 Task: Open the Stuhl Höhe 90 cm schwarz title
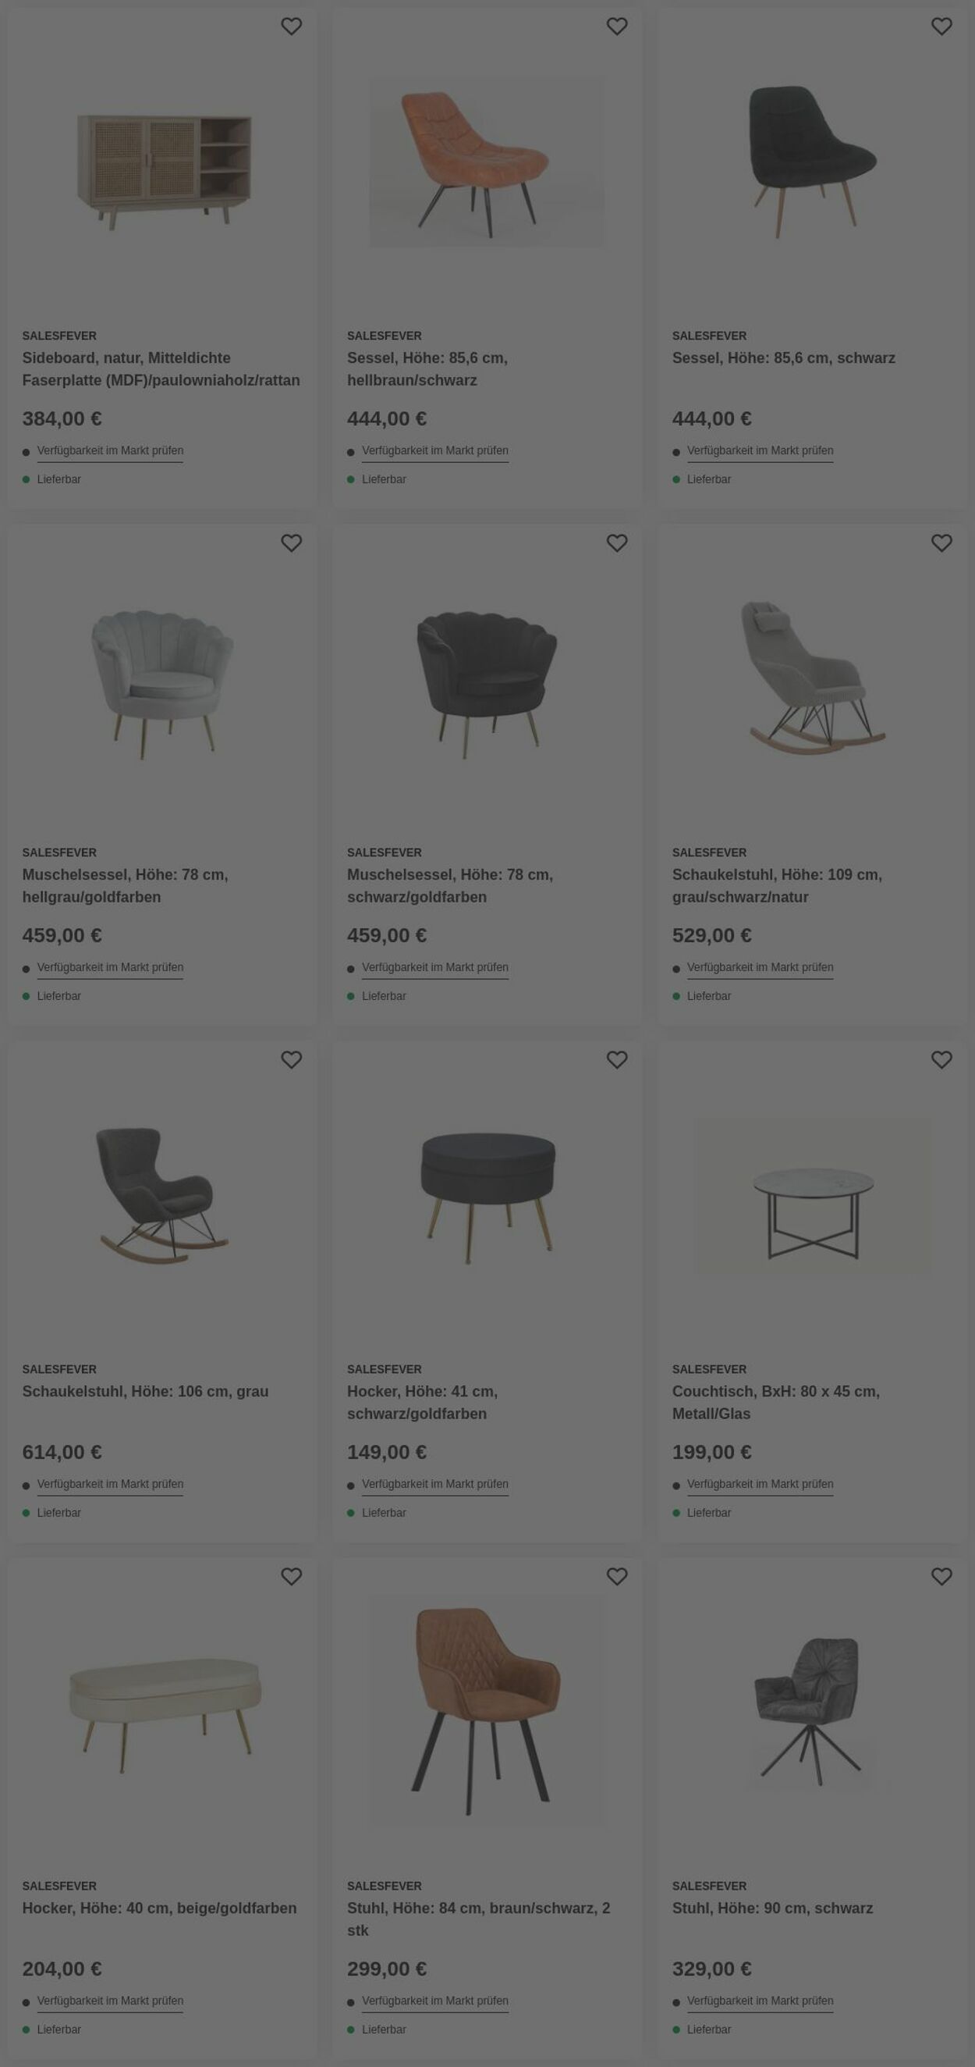tap(772, 1908)
